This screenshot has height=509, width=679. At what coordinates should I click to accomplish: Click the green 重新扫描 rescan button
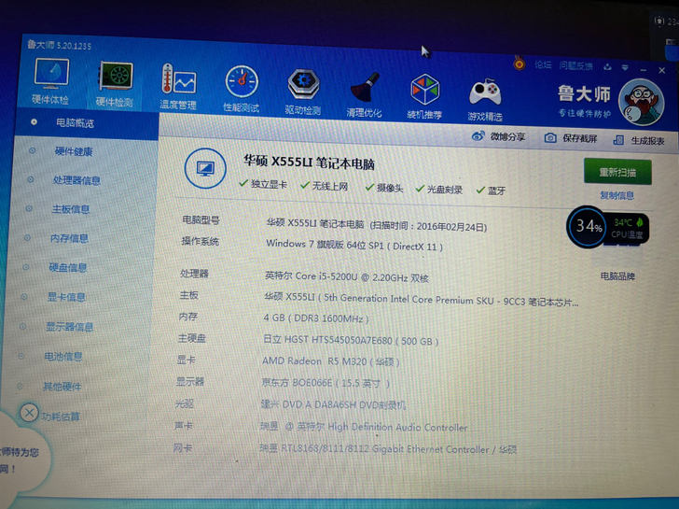coord(617,172)
